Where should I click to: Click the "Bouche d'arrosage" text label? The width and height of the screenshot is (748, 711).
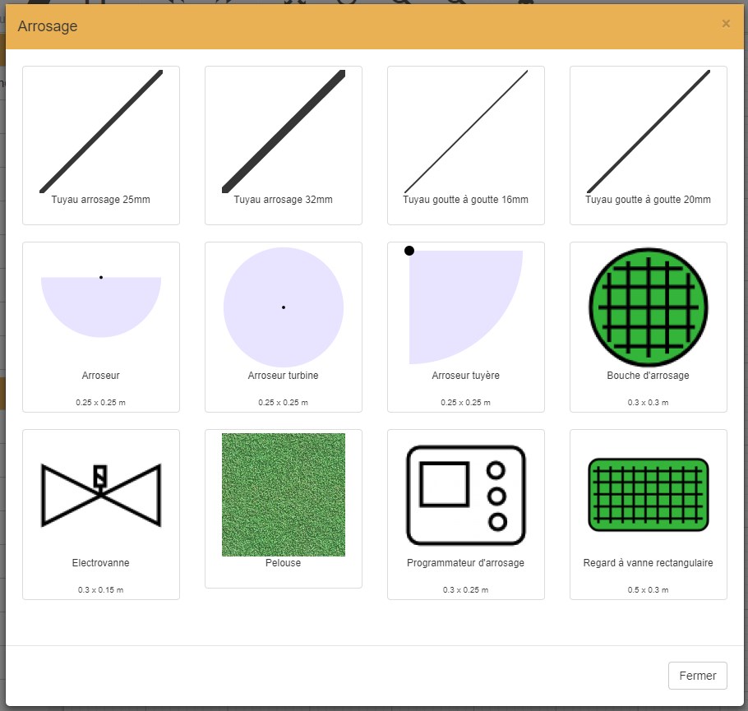point(649,376)
